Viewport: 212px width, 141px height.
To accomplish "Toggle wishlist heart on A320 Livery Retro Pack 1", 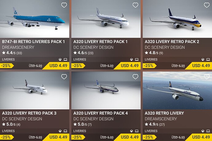I will [x=135, y=5].
